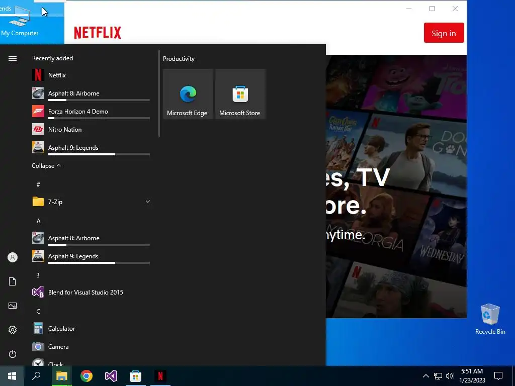Click the # section letter header
Image resolution: width=515 pixels, height=386 pixels.
tap(38, 184)
